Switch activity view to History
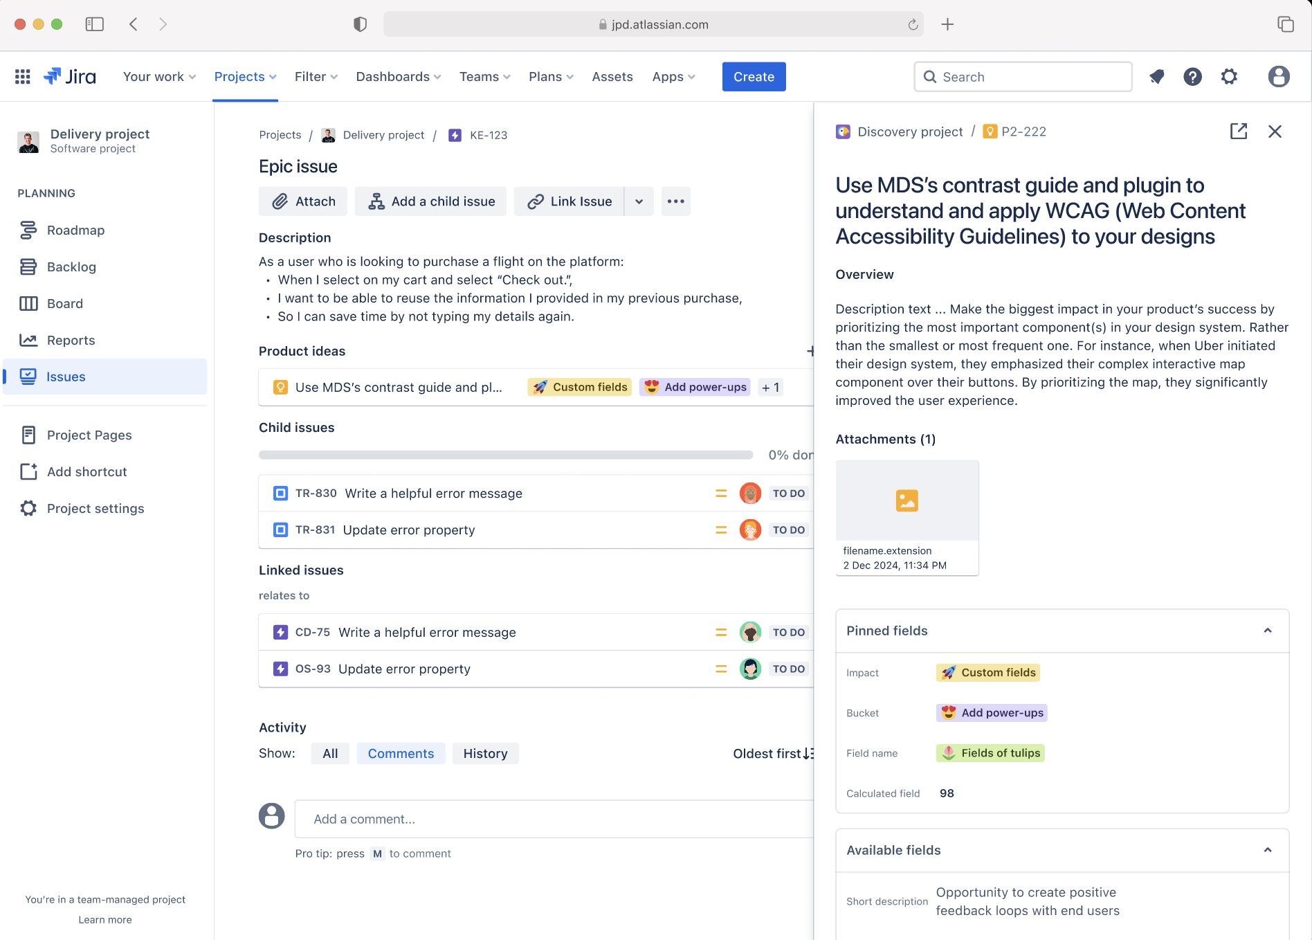The height and width of the screenshot is (940, 1312). [485, 753]
